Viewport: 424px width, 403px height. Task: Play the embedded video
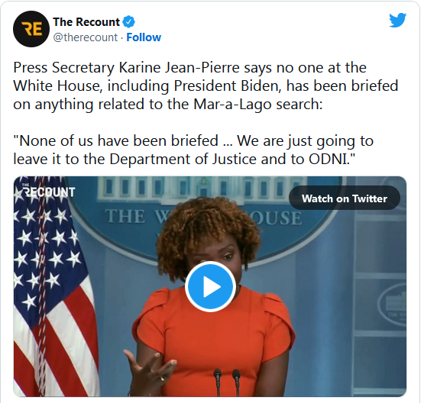pos(210,286)
